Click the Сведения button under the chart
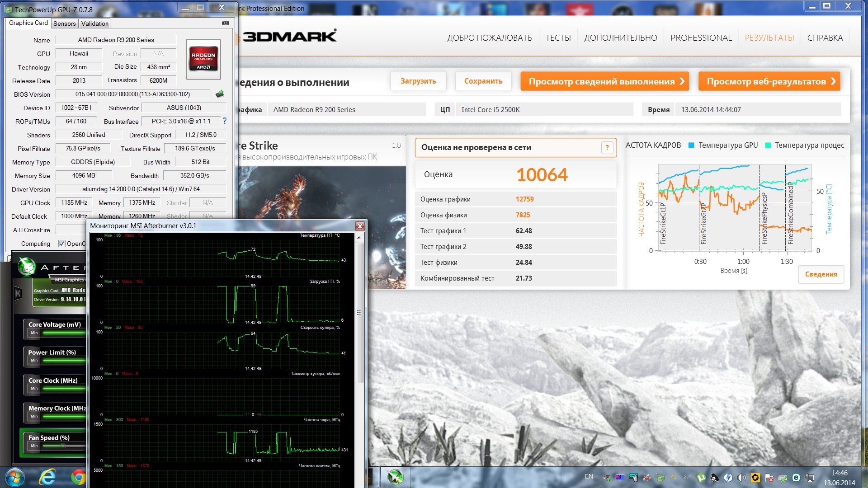The width and height of the screenshot is (868, 488). 821,274
